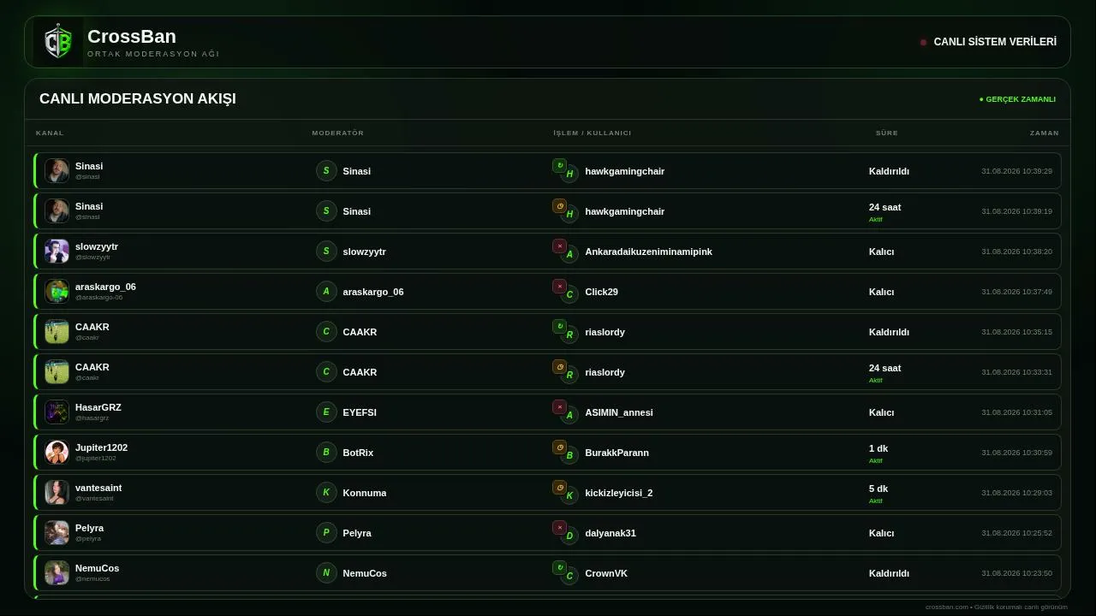Click moderator badge 'B' for BotRix
1096x616 pixels.
click(x=326, y=453)
